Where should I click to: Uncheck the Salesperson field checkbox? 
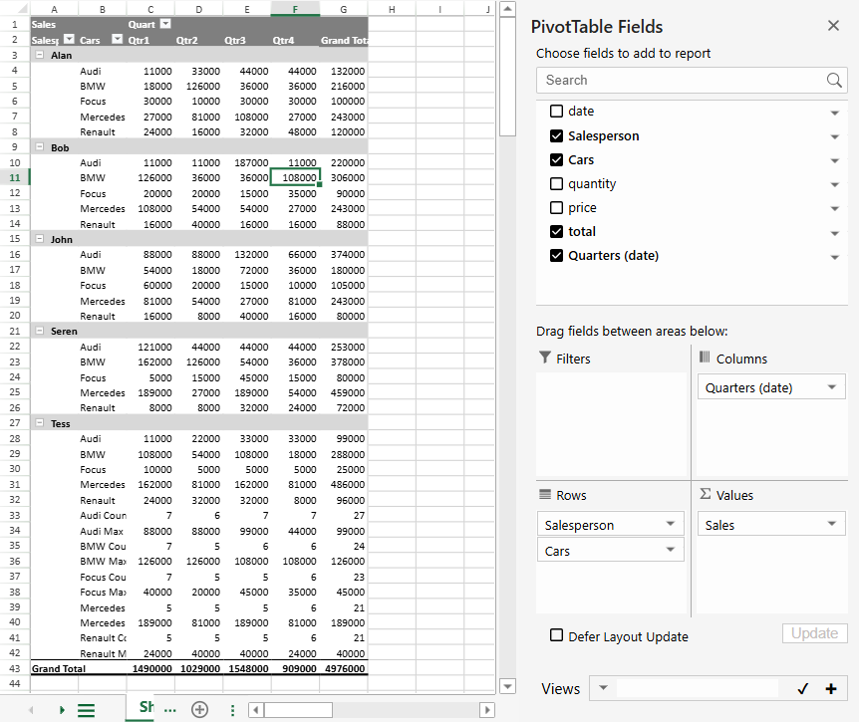[x=556, y=135]
